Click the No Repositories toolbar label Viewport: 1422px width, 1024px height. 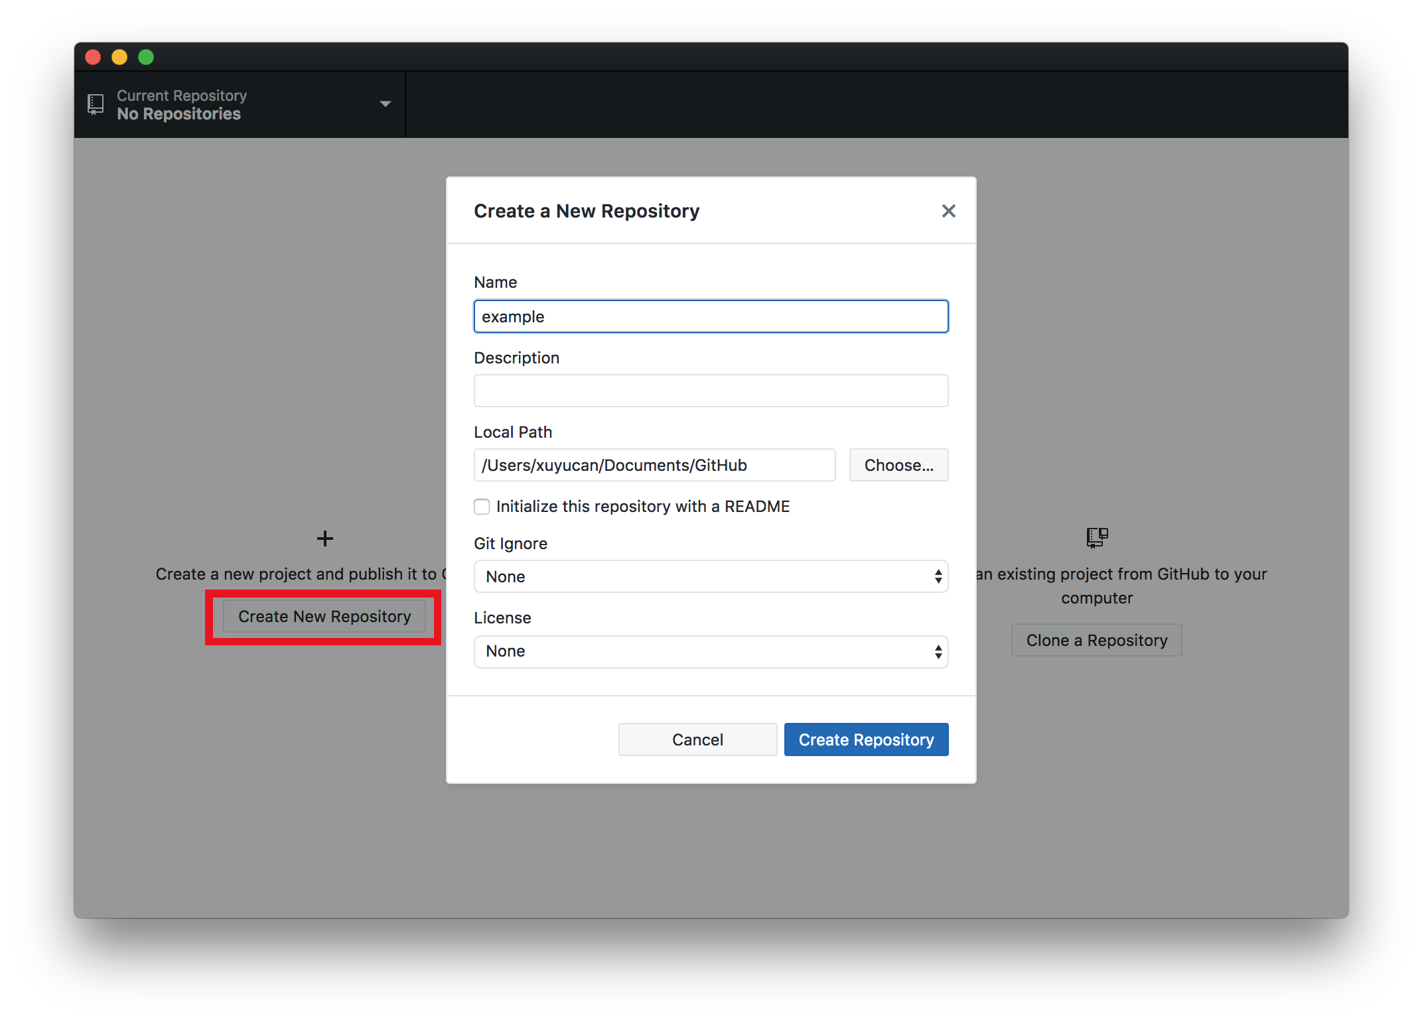(178, 114)
